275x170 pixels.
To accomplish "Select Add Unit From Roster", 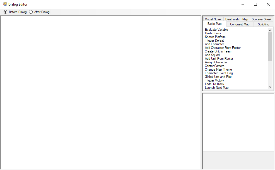I will (219, 59).
